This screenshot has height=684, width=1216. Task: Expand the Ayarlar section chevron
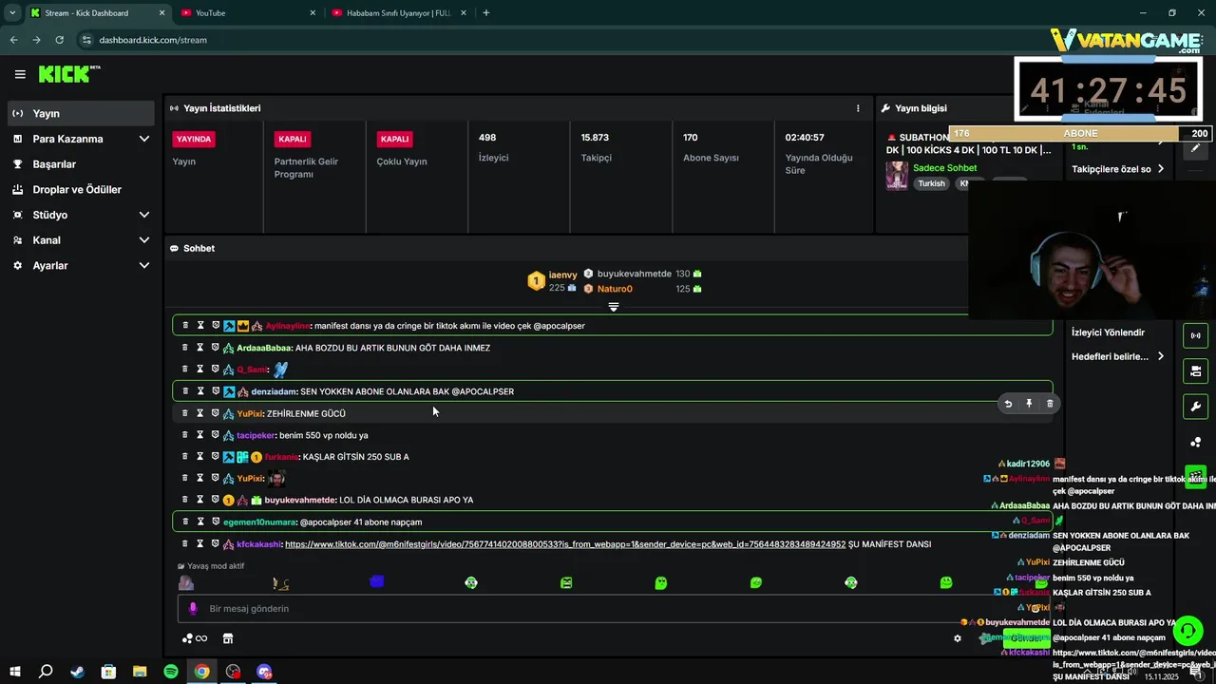(144, 266)
